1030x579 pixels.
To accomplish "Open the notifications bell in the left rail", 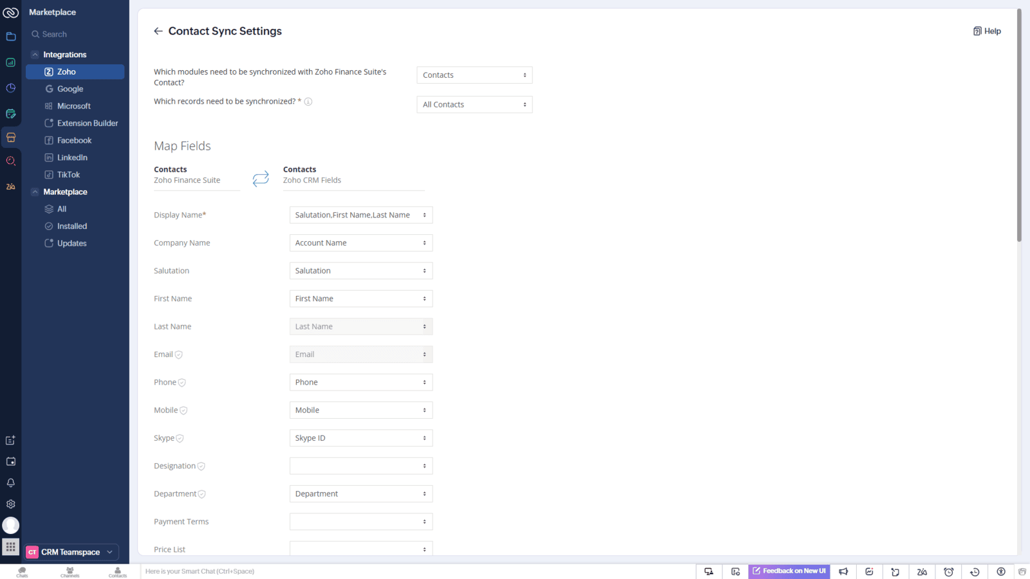I will tap(10, 482).
